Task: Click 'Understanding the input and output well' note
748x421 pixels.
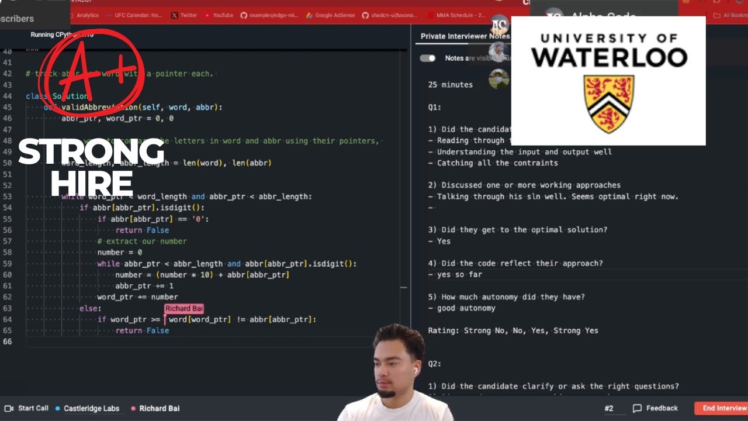Action: 520,152
